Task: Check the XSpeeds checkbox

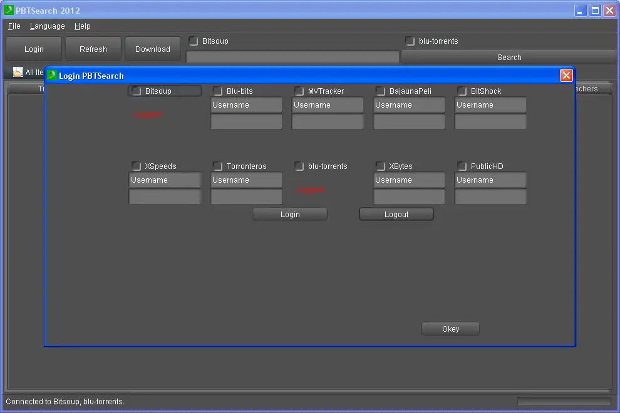Action: click(x=136, y=166)
